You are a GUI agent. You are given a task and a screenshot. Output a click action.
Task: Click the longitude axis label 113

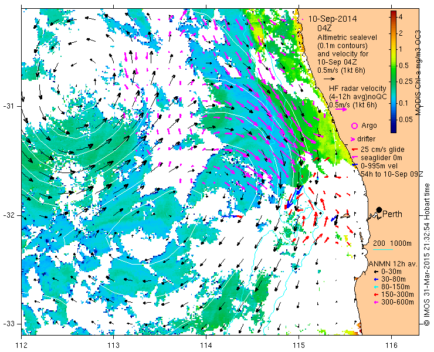(x=114, y=345)
